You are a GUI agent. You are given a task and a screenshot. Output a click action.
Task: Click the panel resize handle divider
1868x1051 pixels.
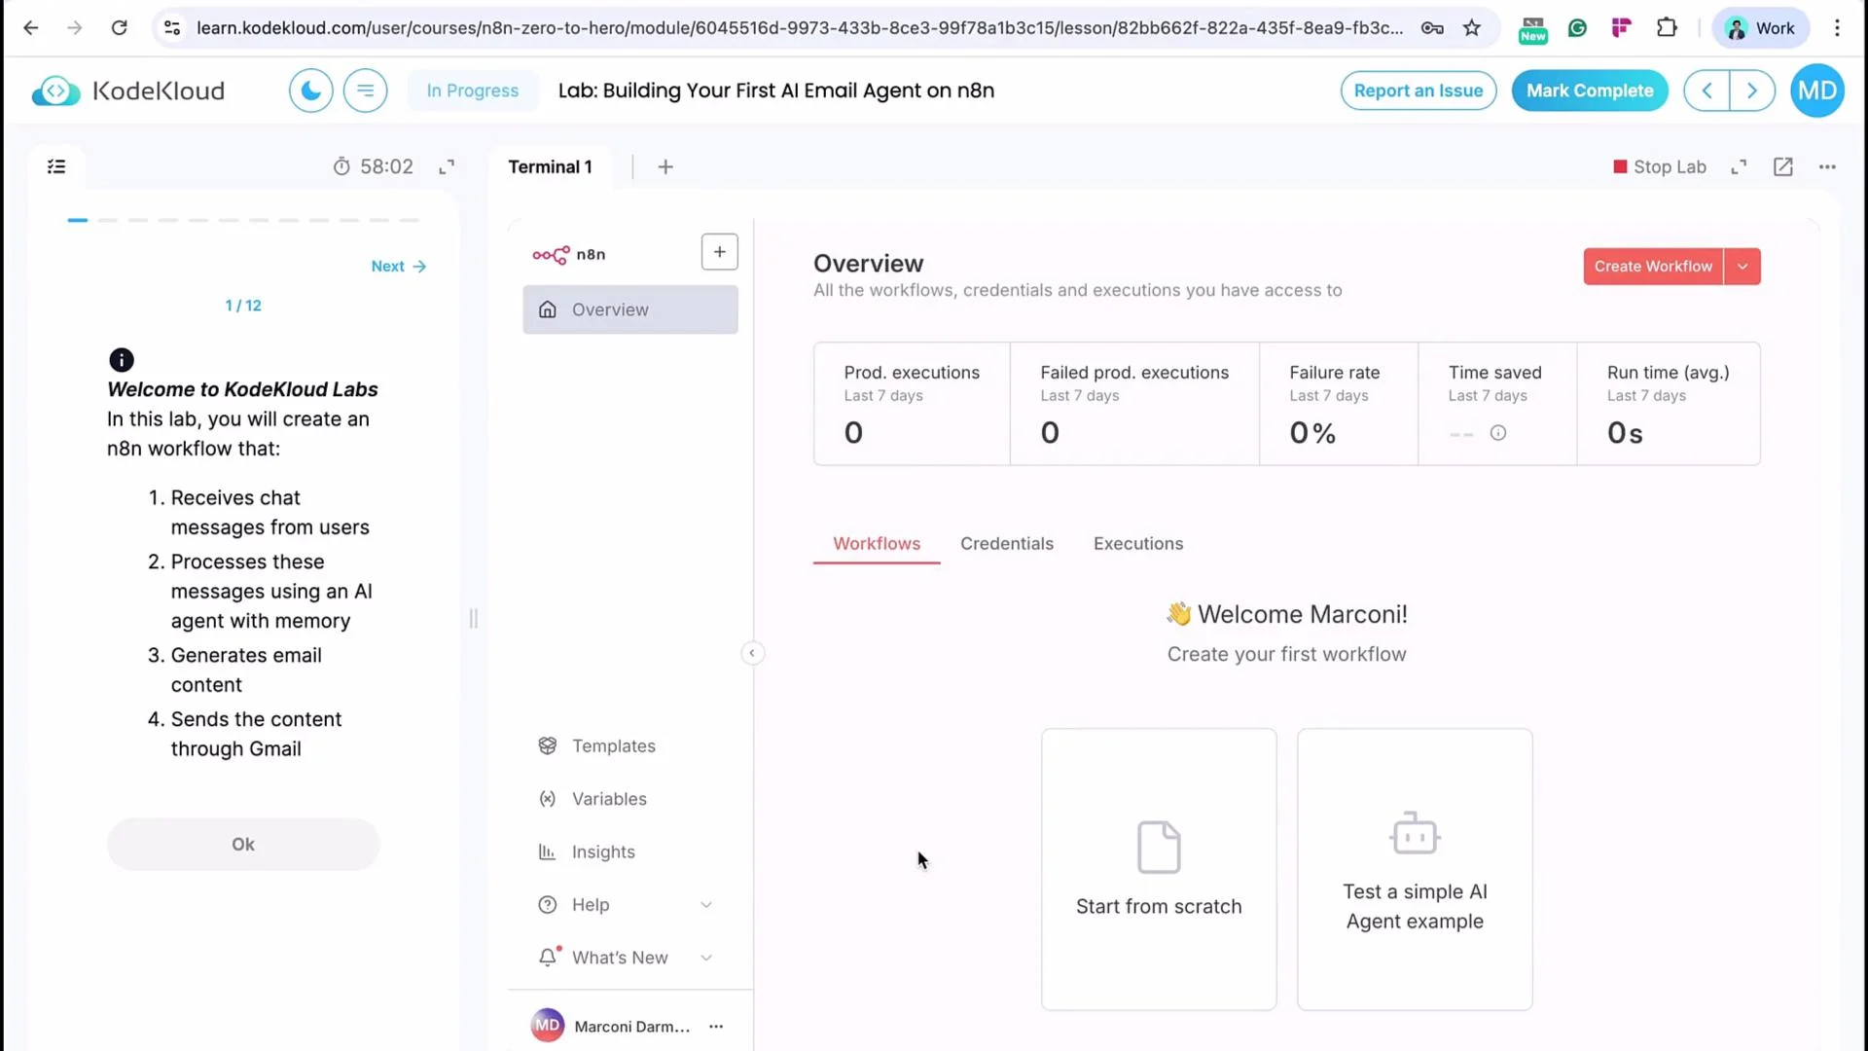(474, 619)
